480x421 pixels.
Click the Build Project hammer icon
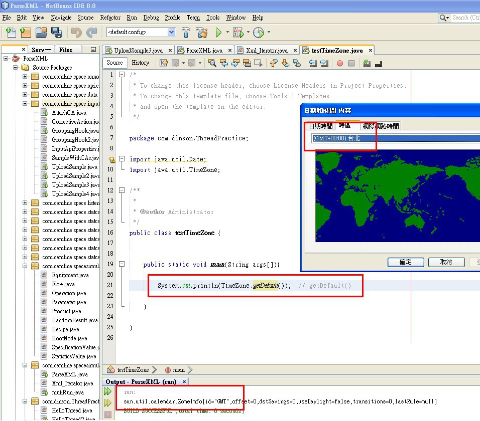click(186, 32)
